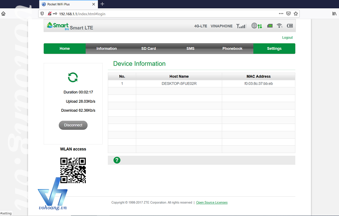Image resolution: width=339 pixels, height=216 pixels.
Task: Open the SD Card tab
Action: [149, 49]
